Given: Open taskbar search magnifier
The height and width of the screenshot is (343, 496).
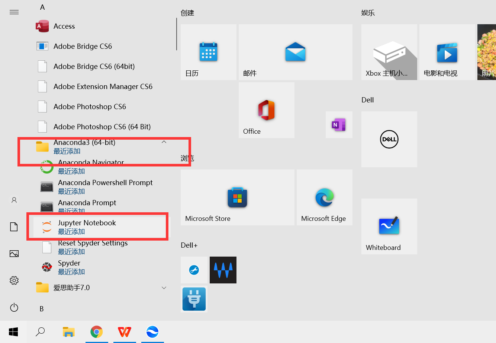Looking at the screenshot, I should tap(40, 331).
